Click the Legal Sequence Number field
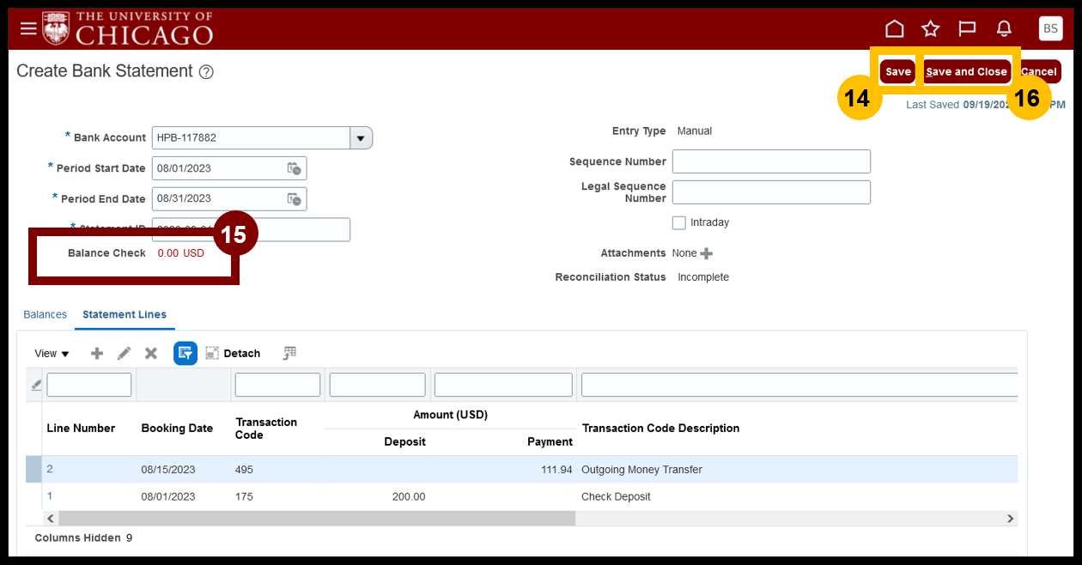The width and height of the screenshot is (1082, 565). (x=771, y=192)
